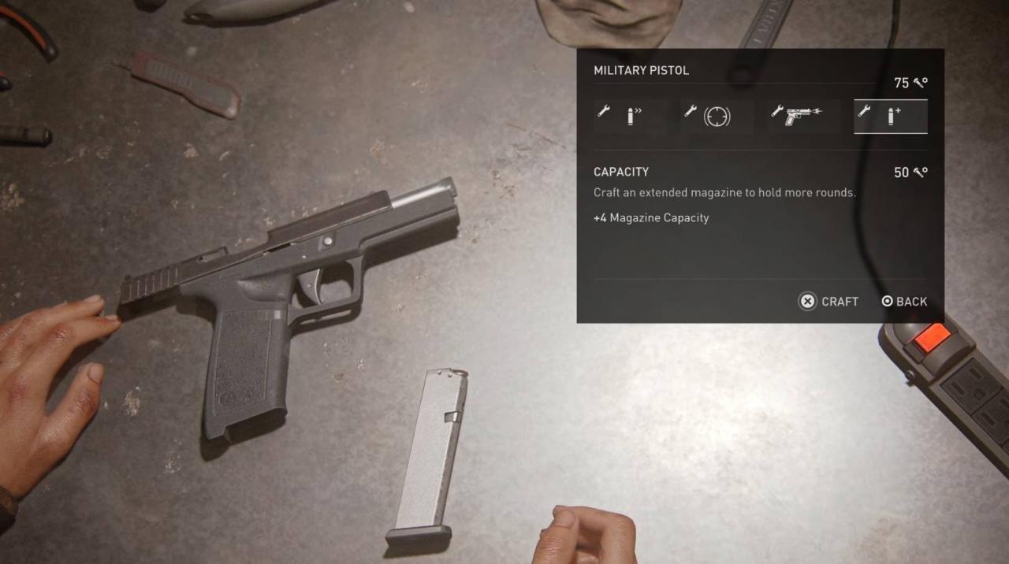Craft the selected Capacity upgrade
The image size is (1009, 564).
tap(828, 302)
